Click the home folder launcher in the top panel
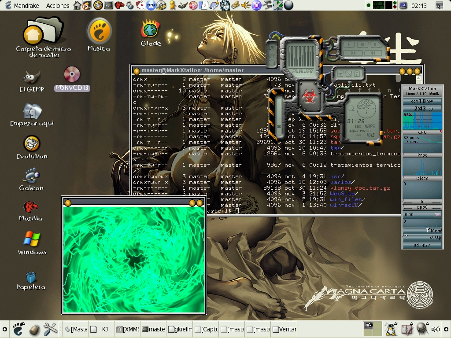This screenshot has width=451, height=338. click(x=77, y=5)
